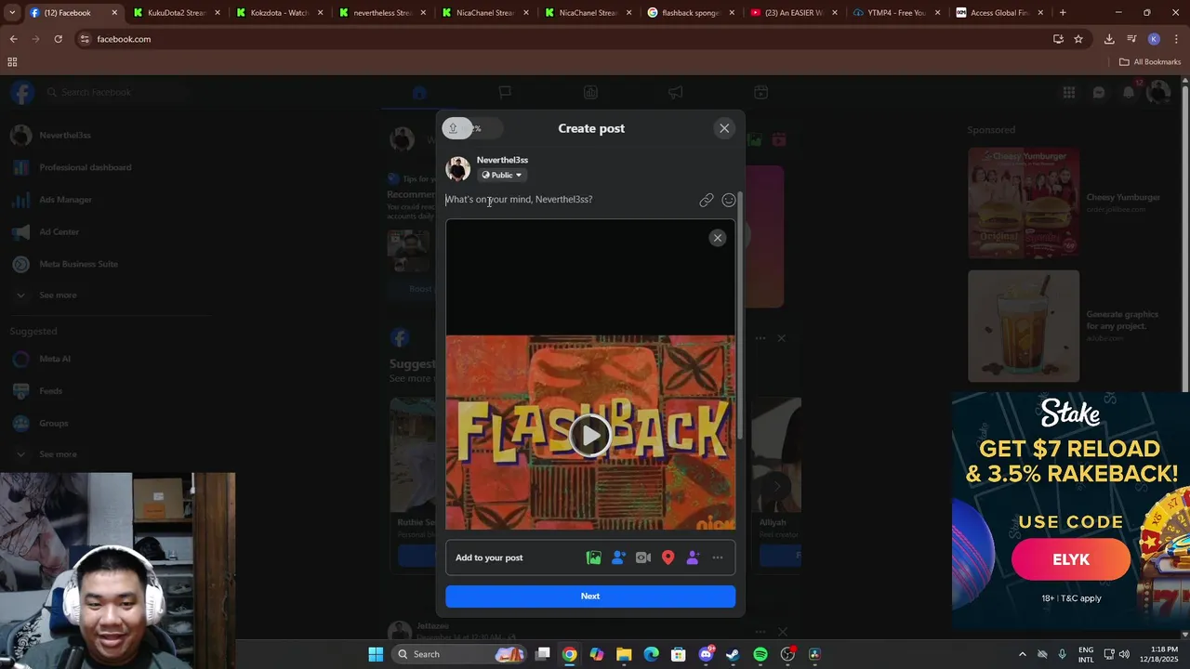Open the Pages flag tab in Facebook header

pos(505,92)
